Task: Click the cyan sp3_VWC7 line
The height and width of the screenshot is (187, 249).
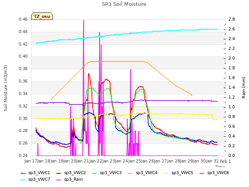Action: (127, 34)
